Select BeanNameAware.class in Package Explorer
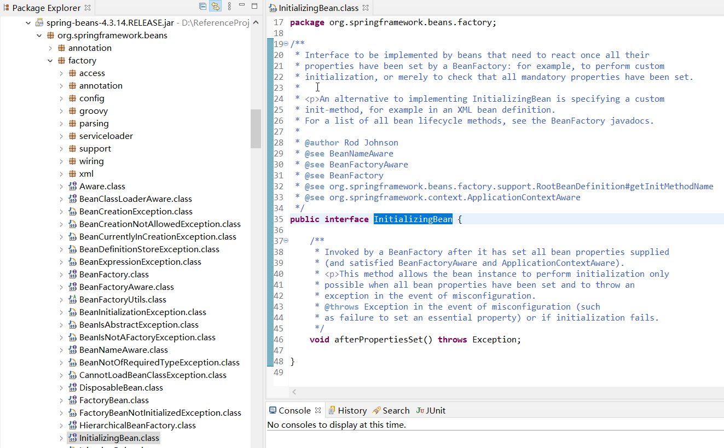The image size is (724, 448). click(123, 350)
